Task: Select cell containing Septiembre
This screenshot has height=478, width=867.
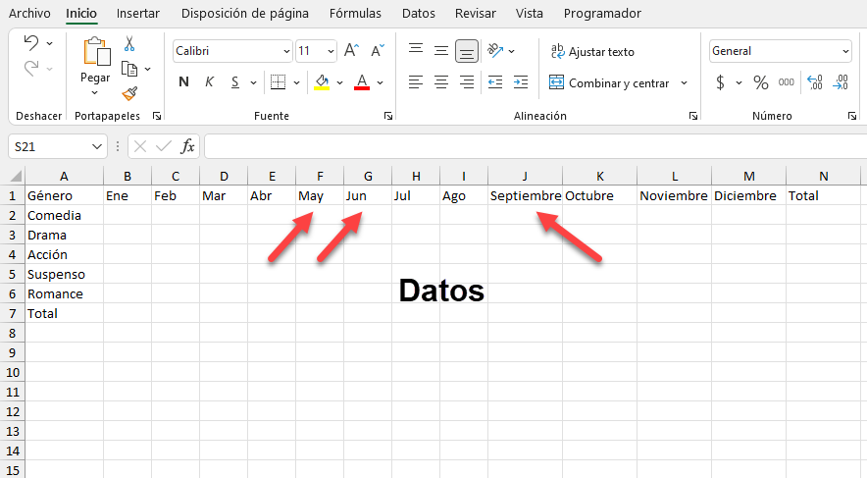Action: click(x=525, y=196)
